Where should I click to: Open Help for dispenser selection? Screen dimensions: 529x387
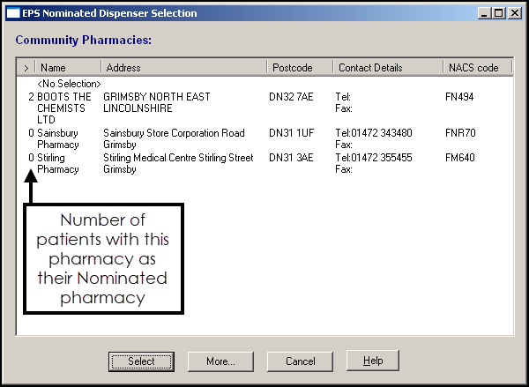click(372, 361)
